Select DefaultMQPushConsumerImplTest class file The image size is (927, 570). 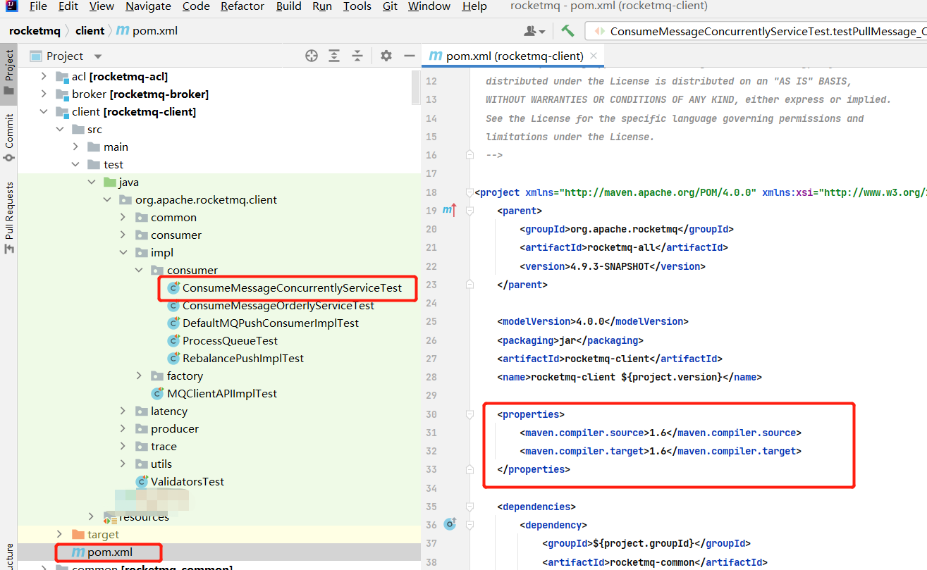click(263, 323)
